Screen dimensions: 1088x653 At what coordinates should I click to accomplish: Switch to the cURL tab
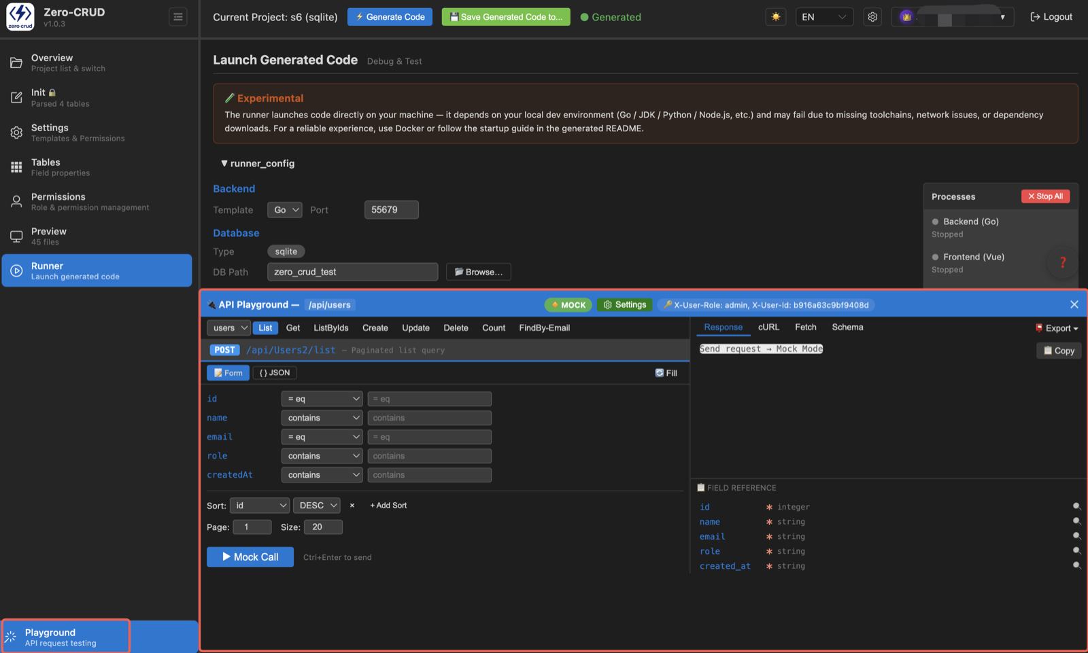[769, 327]
